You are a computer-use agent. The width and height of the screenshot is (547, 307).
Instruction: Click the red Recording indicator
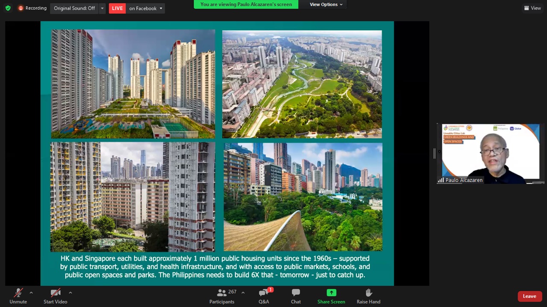32,8
